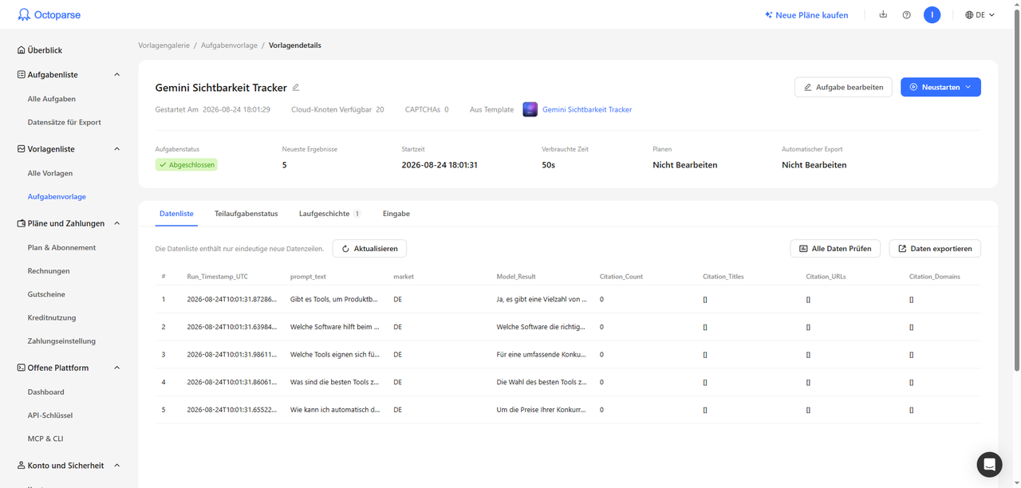The height and width of the screenshot is (488, 1021).
Task: Click Daten exportieren button
Action: [935, 249]
